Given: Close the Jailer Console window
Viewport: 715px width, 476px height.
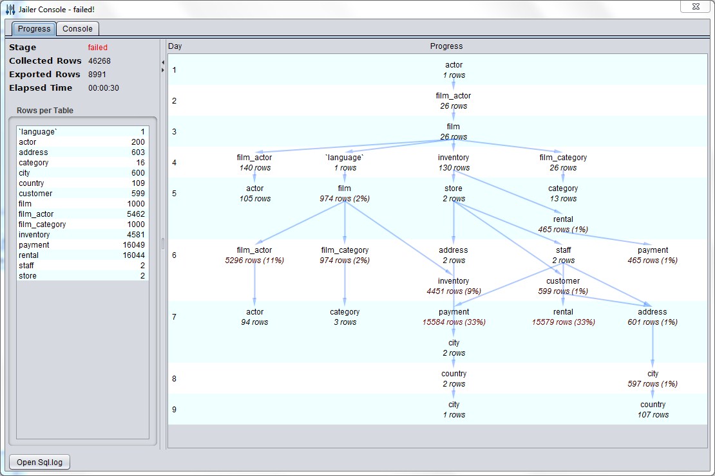Looking at the screenshot, I should tap(696, 6).
